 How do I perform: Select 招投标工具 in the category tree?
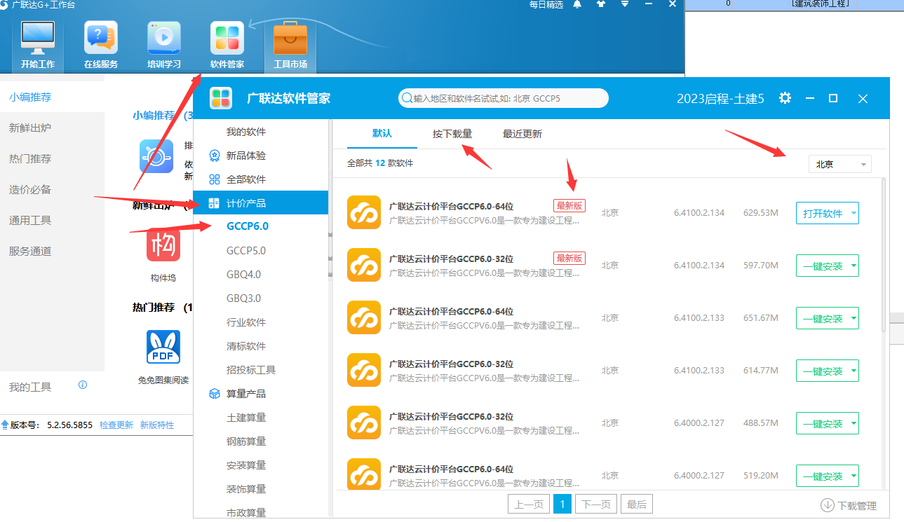(251, 370)
